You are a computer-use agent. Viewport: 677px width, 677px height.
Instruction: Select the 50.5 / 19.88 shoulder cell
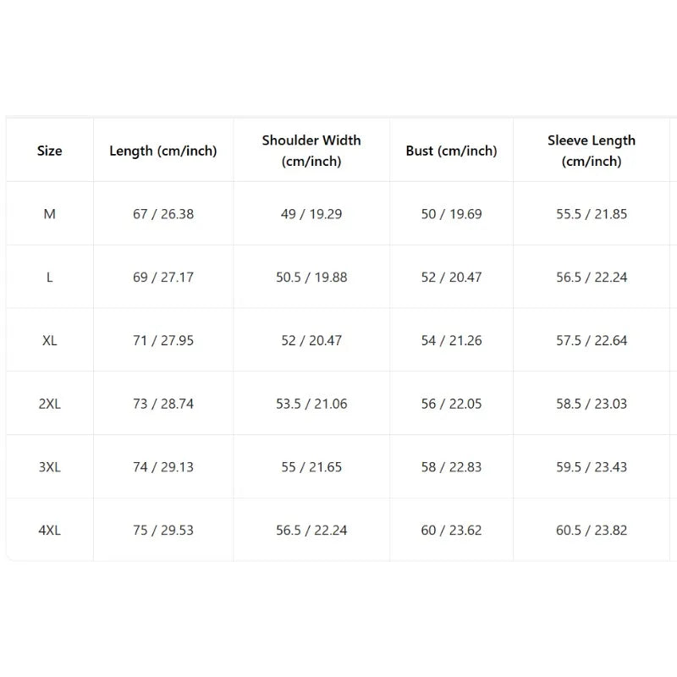(311, 278)
